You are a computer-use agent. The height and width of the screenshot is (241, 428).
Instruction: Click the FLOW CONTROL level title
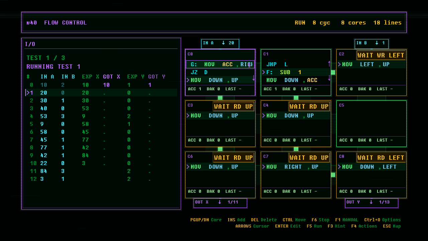[x=65, y=23]
